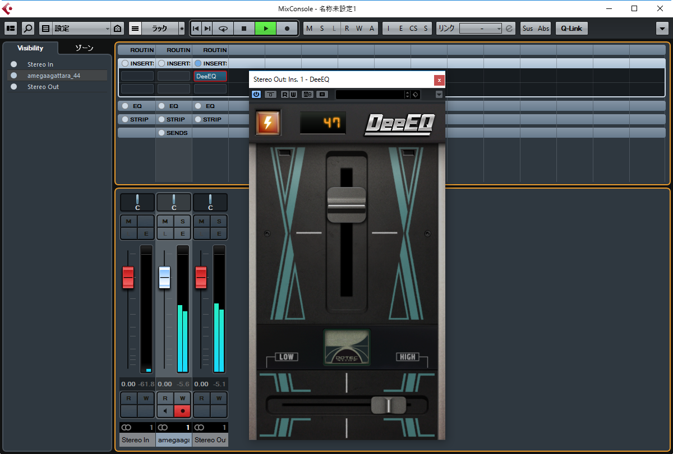Toggle cycle loop mode

[223, 28]
